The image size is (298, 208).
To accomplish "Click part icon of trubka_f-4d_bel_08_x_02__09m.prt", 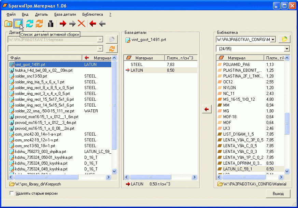I will (x=12, y=70).
